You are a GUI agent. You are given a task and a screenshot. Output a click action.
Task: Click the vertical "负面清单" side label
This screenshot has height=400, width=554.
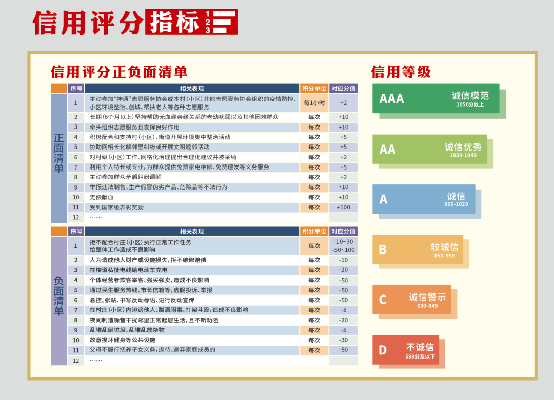click(x=58, y=296)
